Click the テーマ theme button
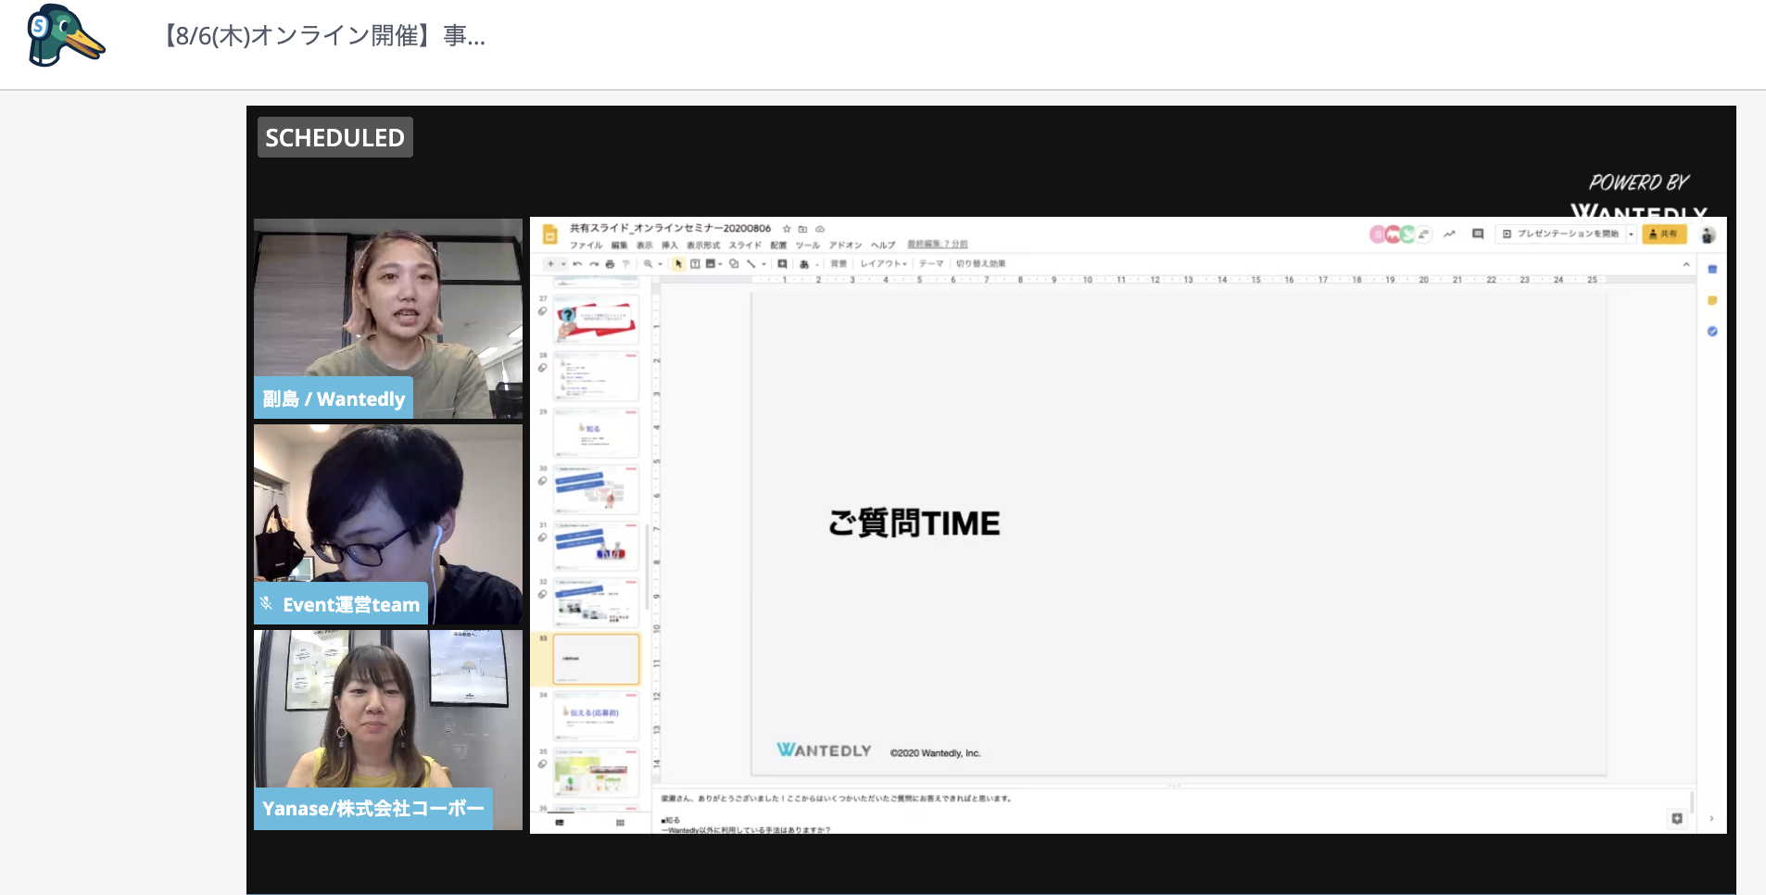 (931, 264)
